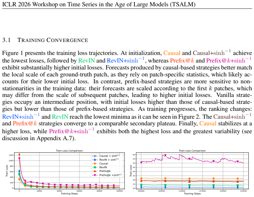Click the 3.1 Training Convergence heading
The width and height of the screenshot is (254, 197).
(45, 40)
